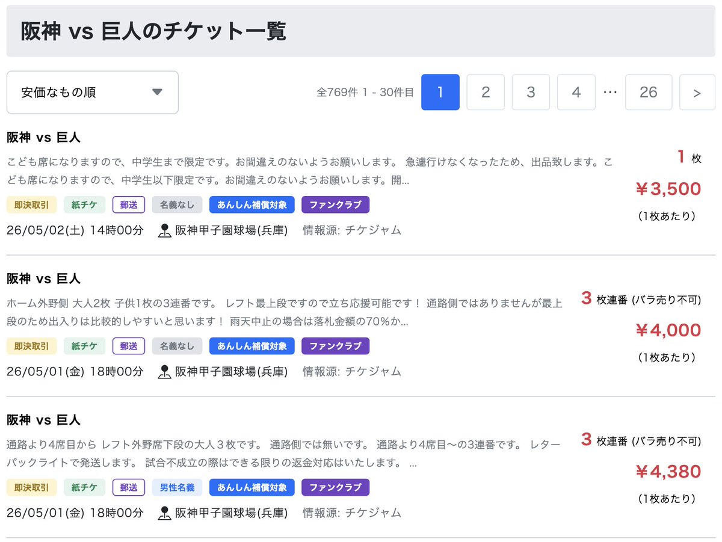Click the ¥3,500 price
Viewport: 722px width, 542px height.
tap(668, 189)
